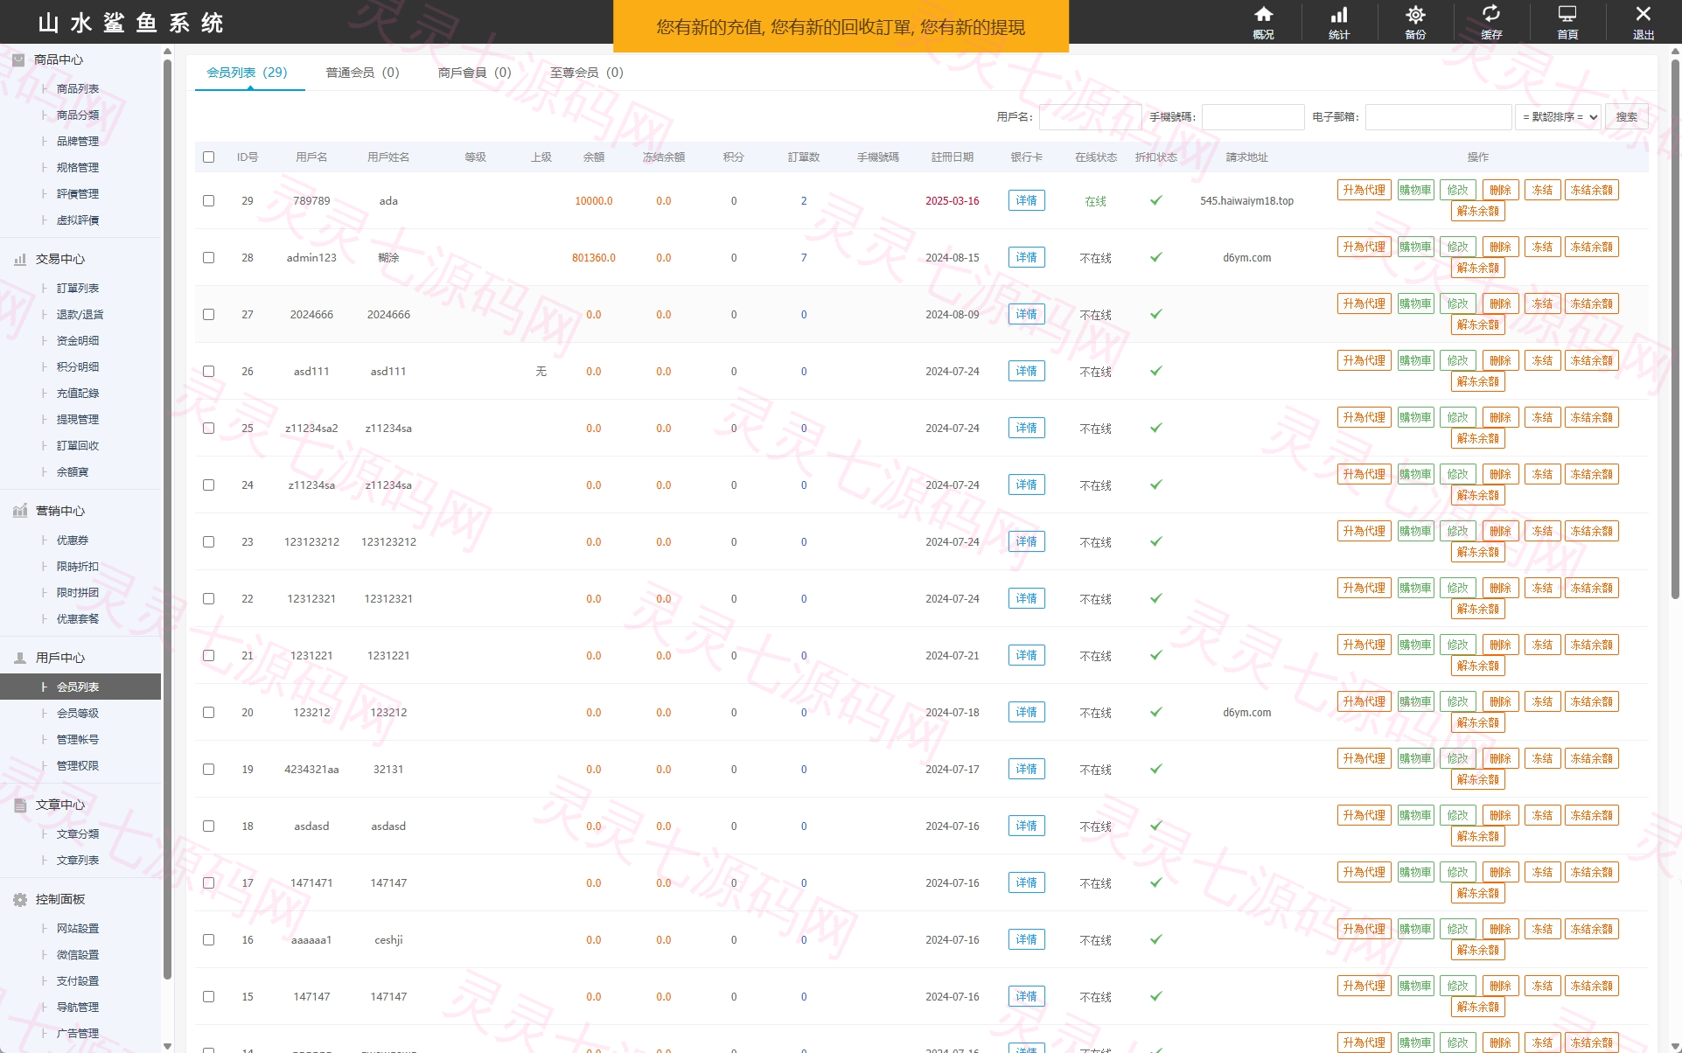
Task: Click discount status checkmark for user 789789
Action: [1155, 200]
